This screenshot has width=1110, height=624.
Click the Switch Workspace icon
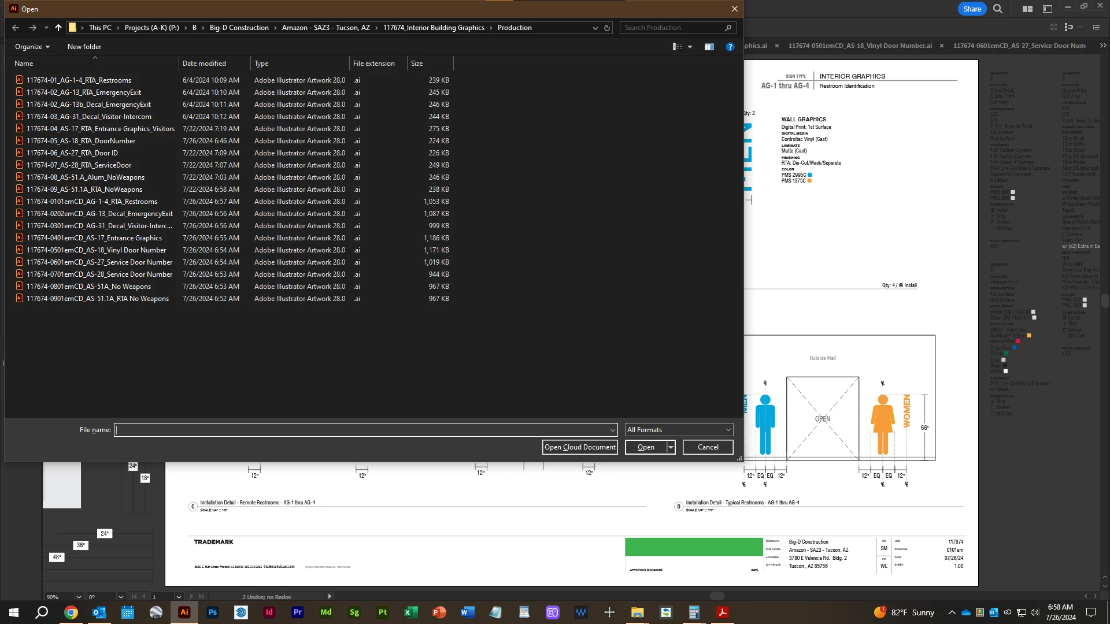pyautogui.click(x=1048, y=9)
